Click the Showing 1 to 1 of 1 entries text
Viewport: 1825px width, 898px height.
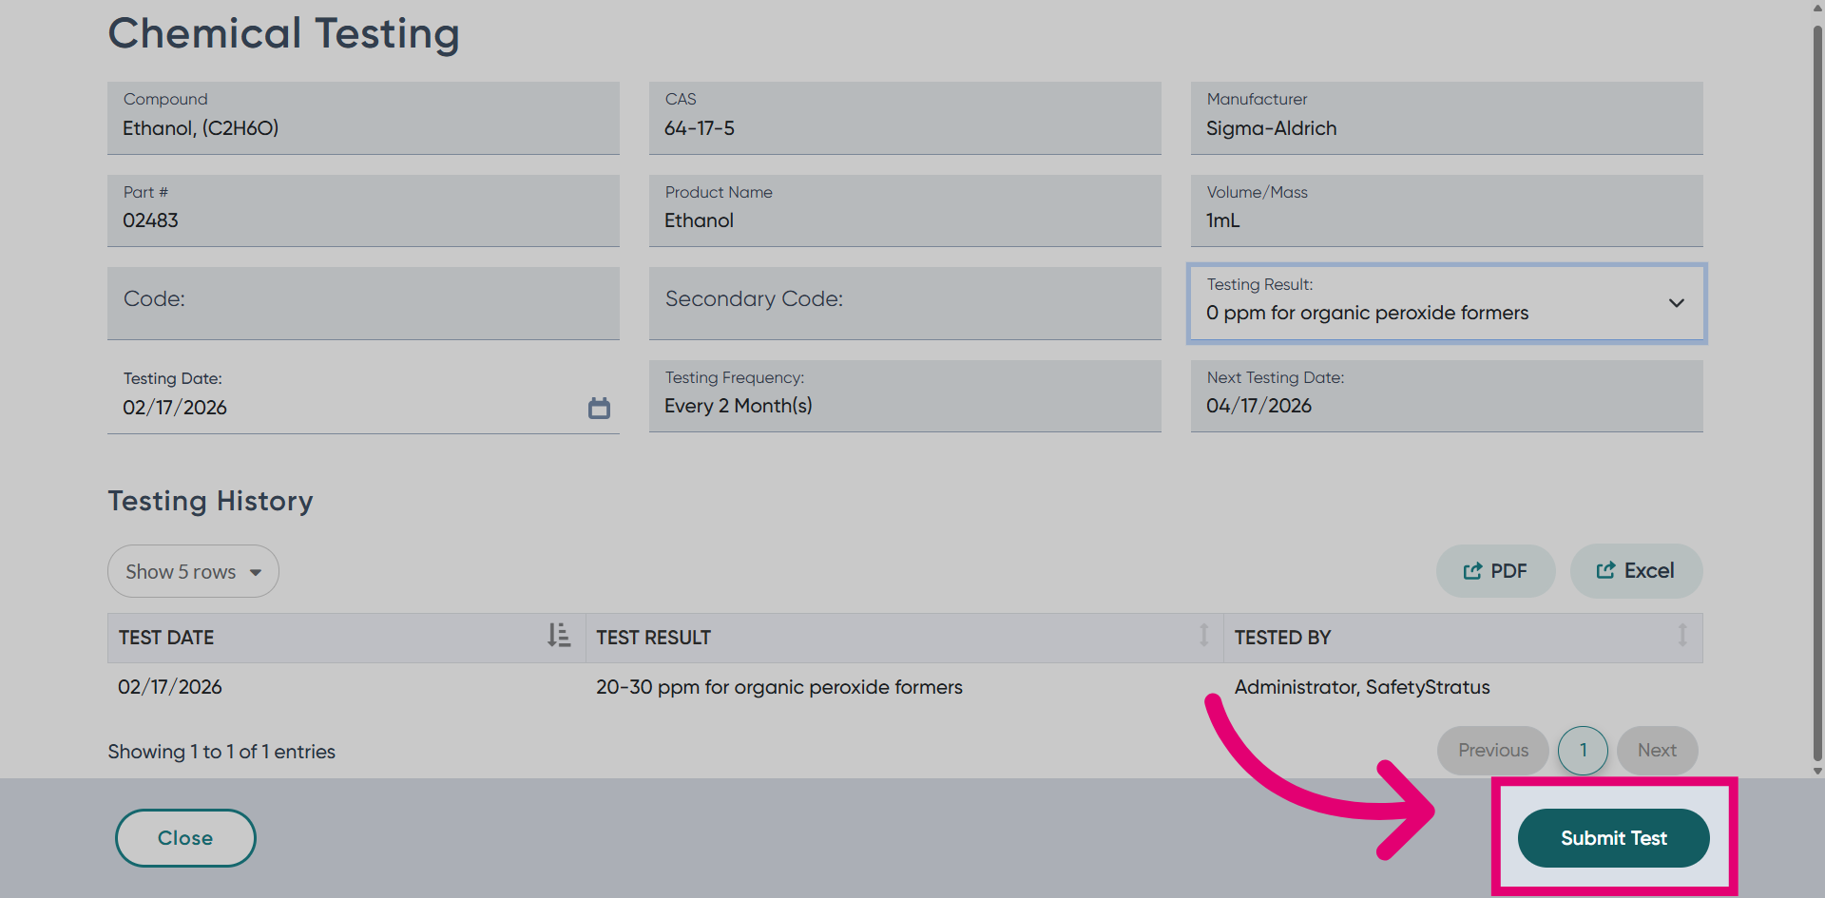click(221, 752)
